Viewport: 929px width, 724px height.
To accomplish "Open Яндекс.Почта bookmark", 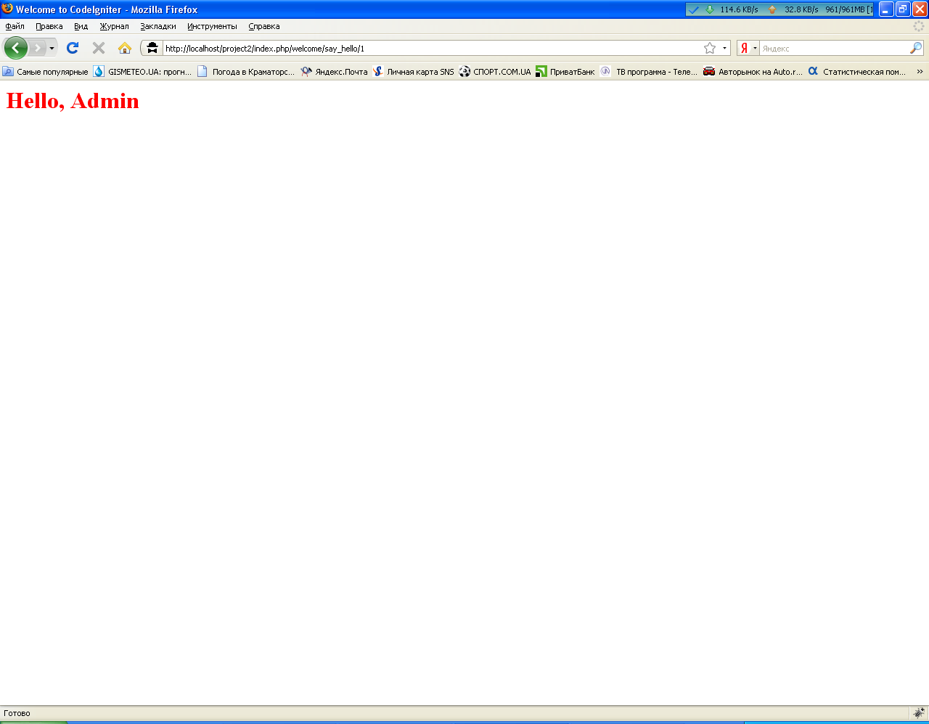I will 335,72.
